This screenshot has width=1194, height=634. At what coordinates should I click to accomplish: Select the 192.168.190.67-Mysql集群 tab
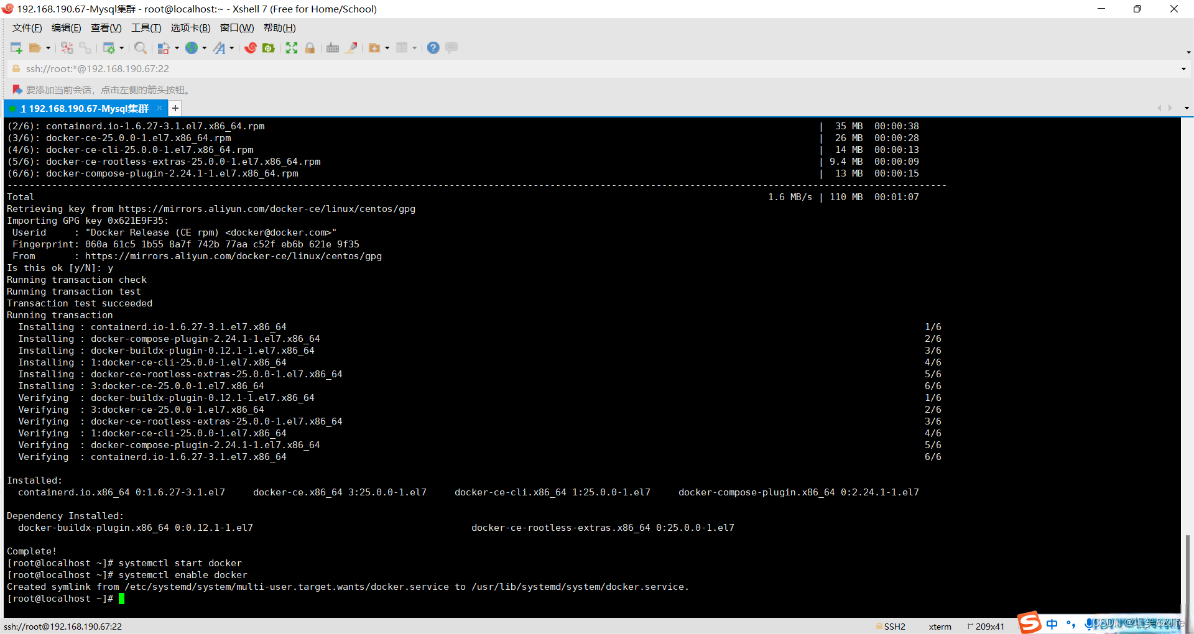pos(85,109)
